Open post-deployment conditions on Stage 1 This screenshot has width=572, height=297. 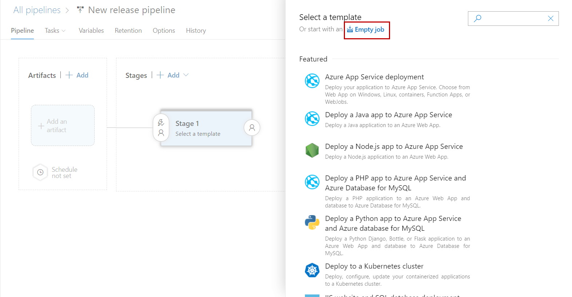click(252, 128)
